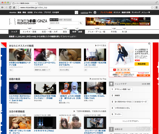Open trend tag サッカー

click(117, 114)
